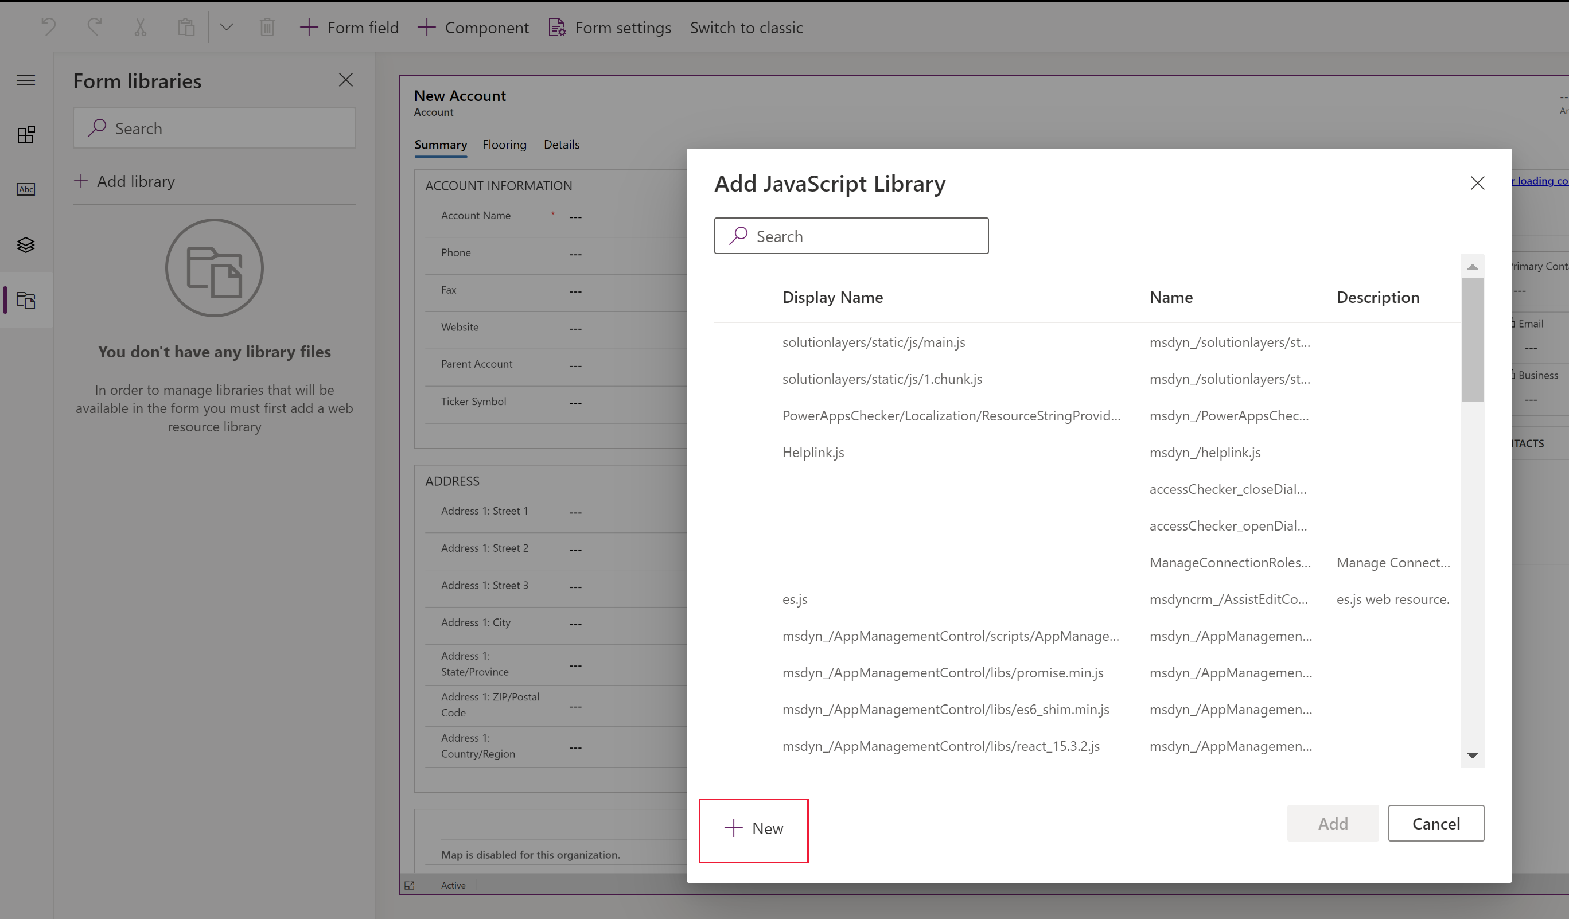Click Switch to classic view button

tap(745, 26)
